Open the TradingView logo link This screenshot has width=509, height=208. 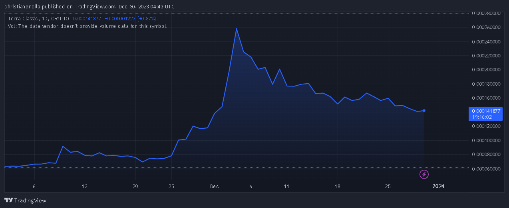point(25,200)
